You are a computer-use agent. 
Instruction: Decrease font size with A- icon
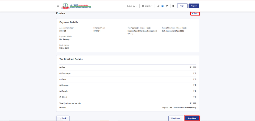pyautogui.click(x=158, y=6)
